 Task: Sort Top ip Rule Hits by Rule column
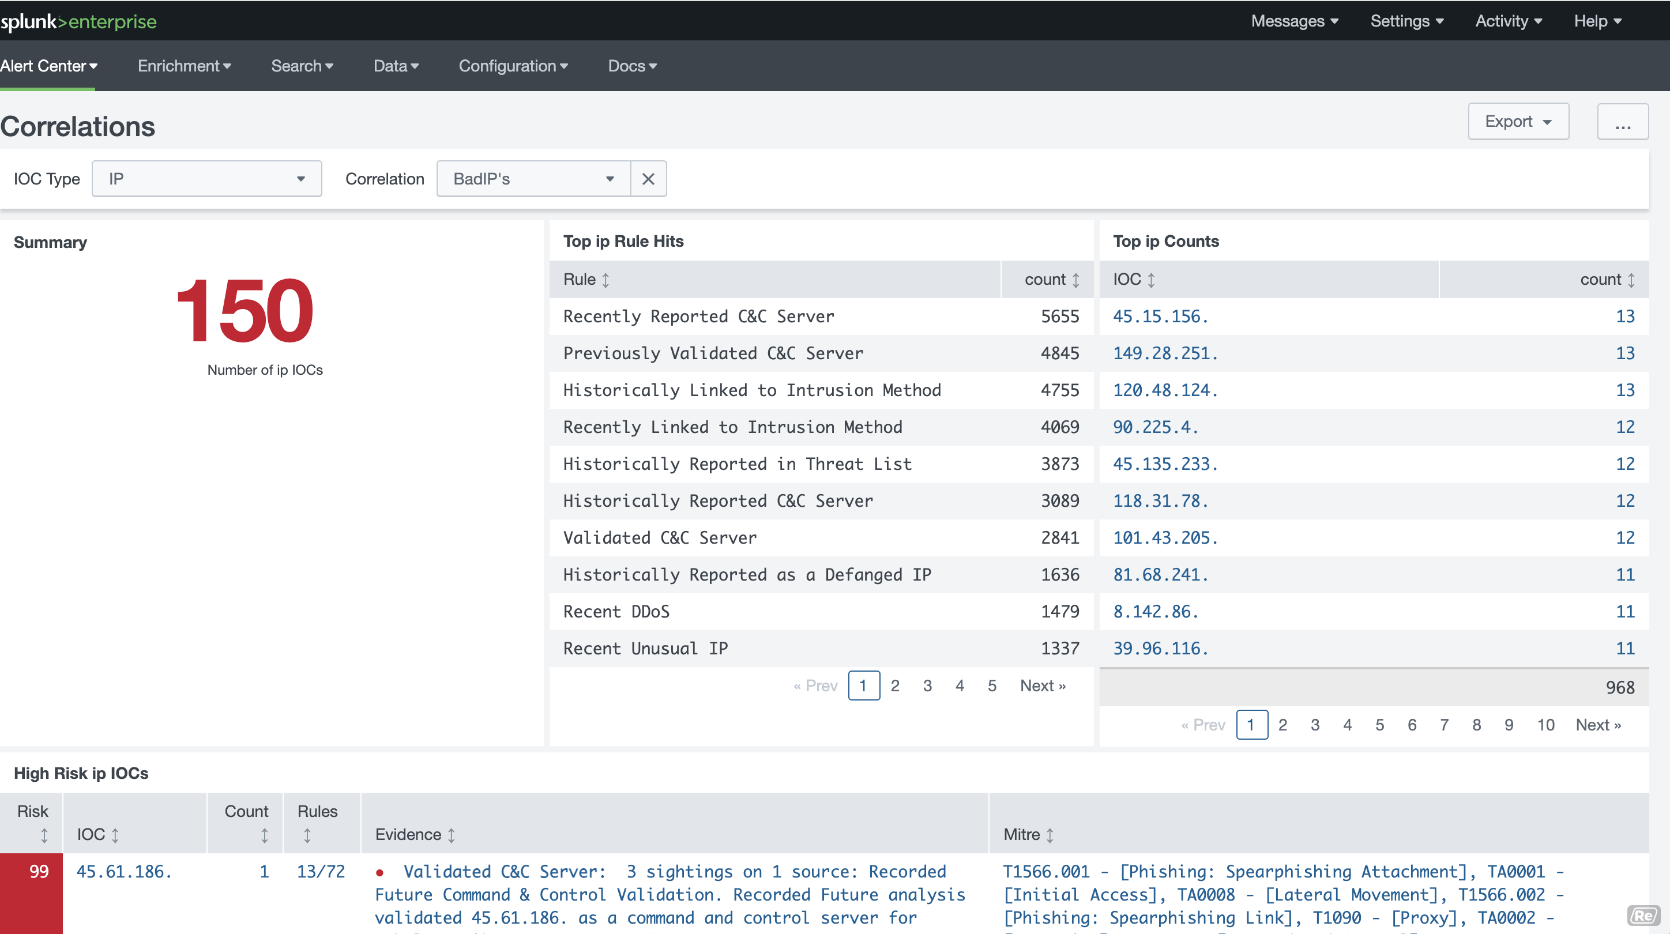point(605,280)
